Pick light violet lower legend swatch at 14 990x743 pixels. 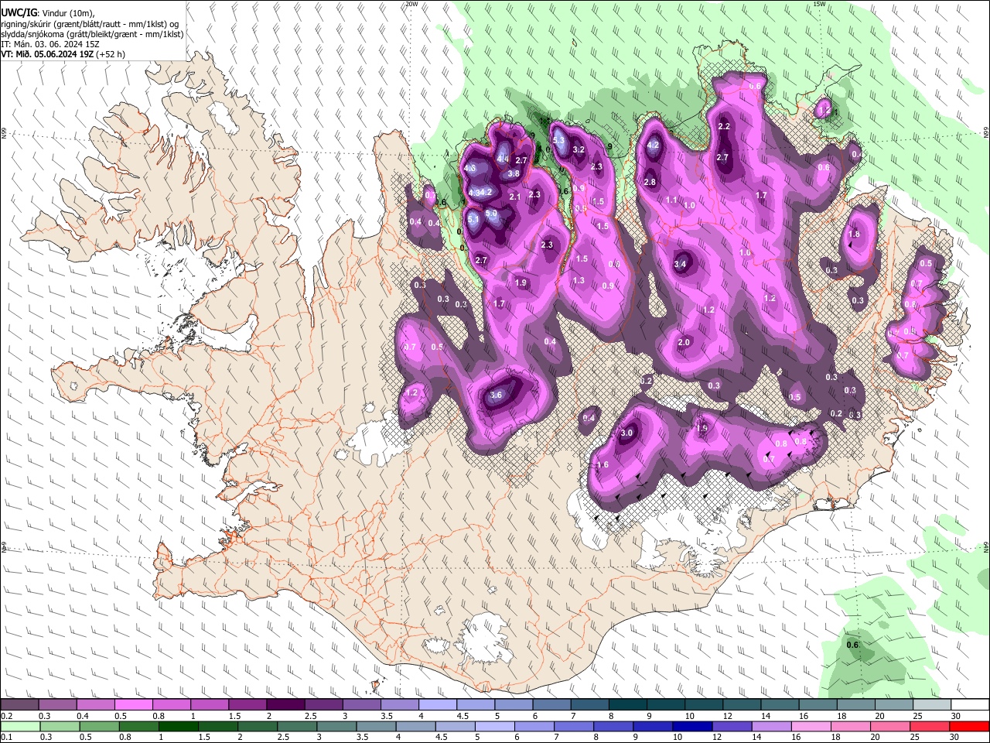[770, 726]
